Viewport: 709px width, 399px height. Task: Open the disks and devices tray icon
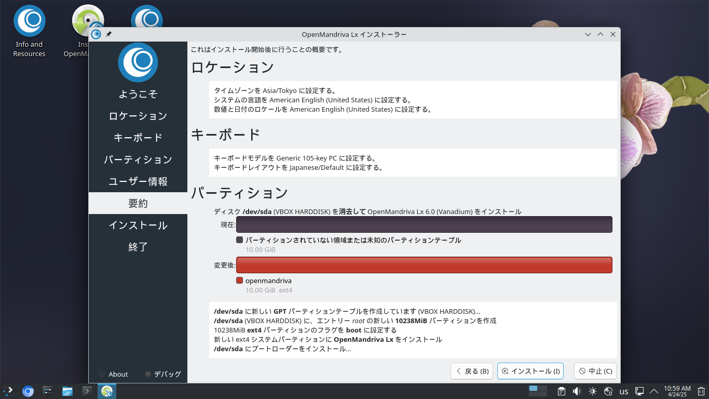tap(609, 391)
